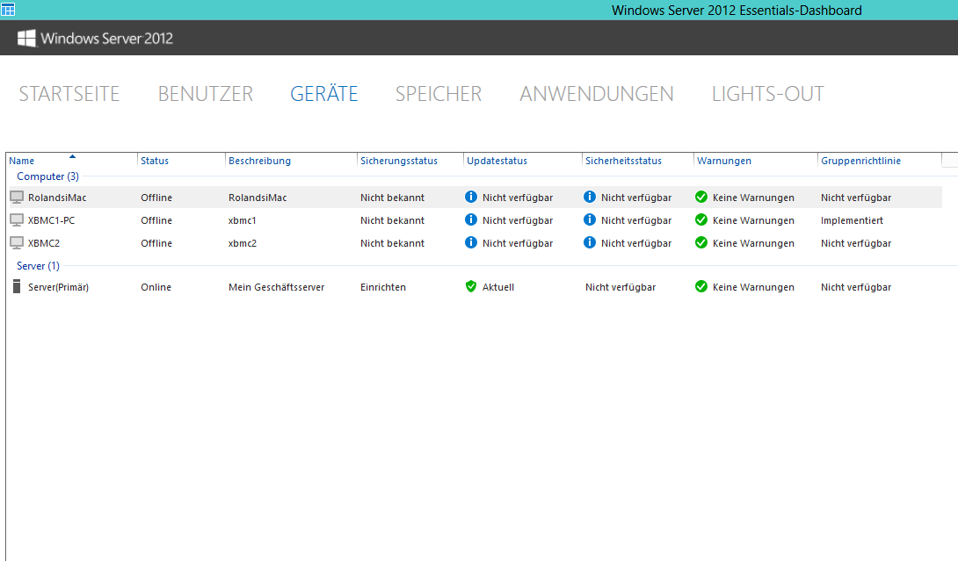
Task: Click XBMC2 green warnings checkmark icon
Action: click(701, 242)
